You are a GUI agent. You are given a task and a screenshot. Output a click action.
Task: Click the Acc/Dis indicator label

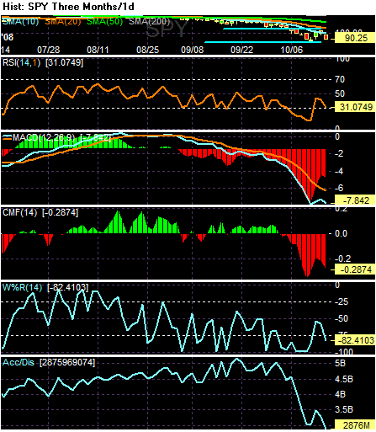tap(19, 362)
